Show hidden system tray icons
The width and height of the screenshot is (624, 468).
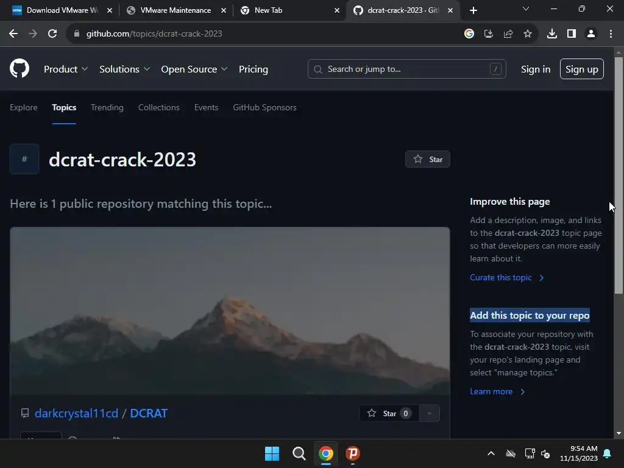click(491, 453)
